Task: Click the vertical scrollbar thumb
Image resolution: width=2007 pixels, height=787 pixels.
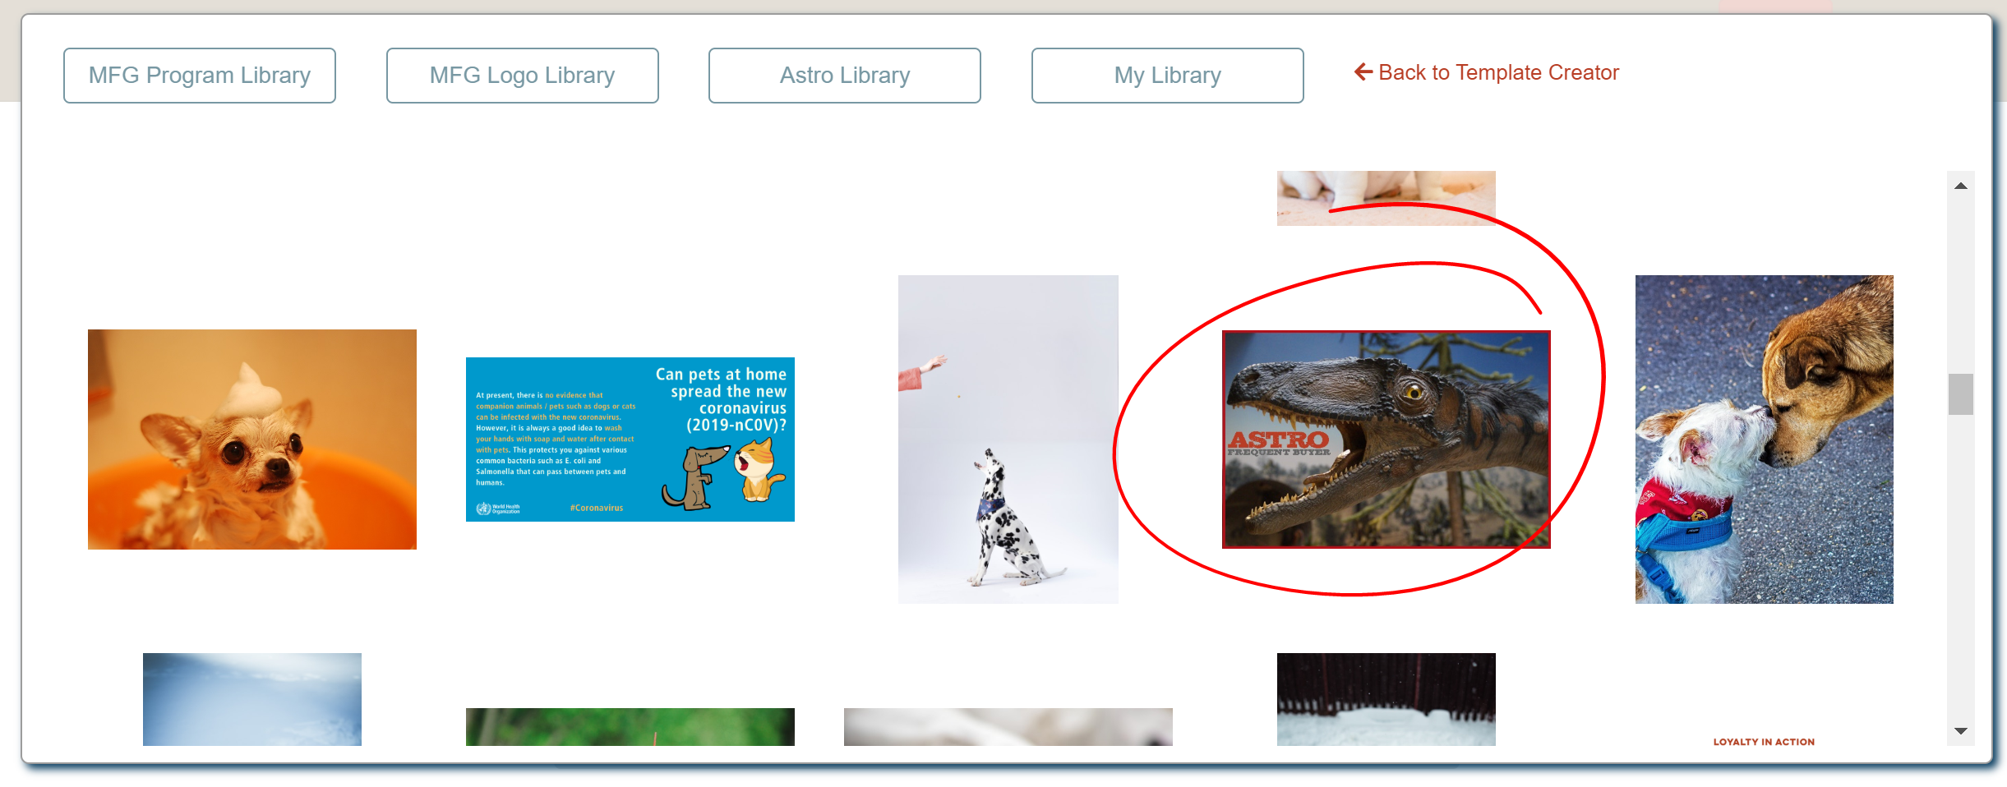Action: coord(1961,394)
